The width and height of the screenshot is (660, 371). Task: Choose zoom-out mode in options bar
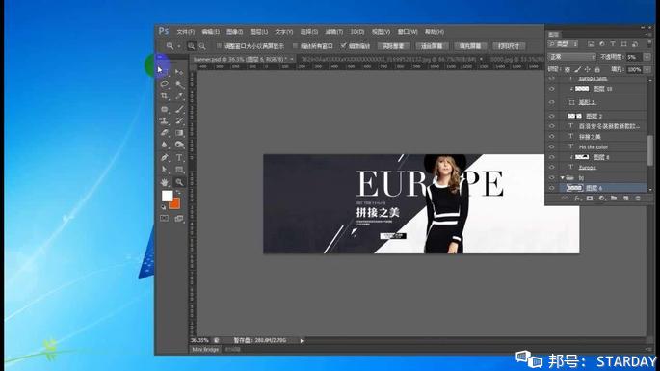(202, 46)
